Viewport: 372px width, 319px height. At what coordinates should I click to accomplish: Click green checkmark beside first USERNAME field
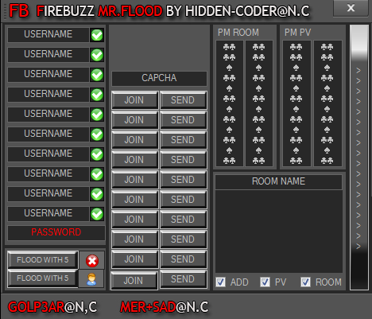point(97,35)
